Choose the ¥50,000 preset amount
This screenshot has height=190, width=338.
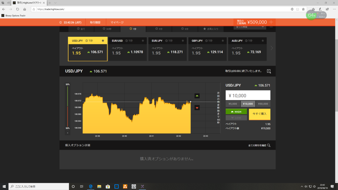263,104
